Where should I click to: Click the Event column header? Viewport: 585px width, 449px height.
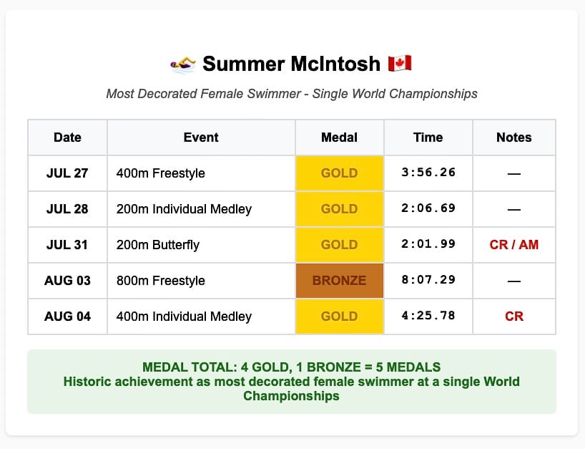coord(201,137)
